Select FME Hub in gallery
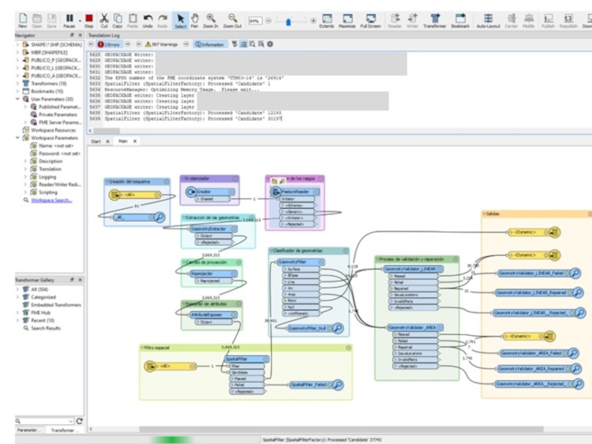The height and width of the screenshot is (444, 592). 40,313
